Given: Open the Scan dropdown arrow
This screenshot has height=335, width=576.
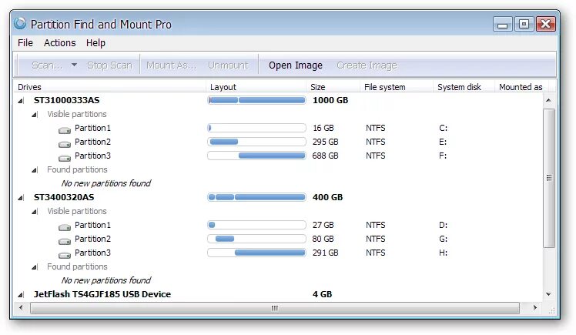Looking at the screenshot, I should (74, 65).
